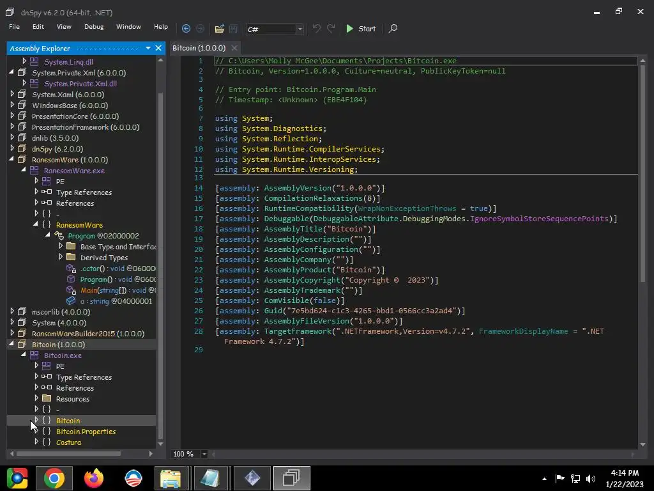Click the Derived Types folder icon
The width and height of the screenshot is (654, 491).
[71, 257]
